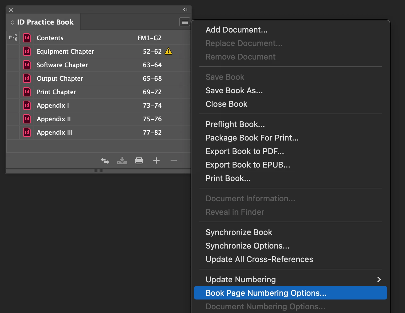Click the InDesign icon for Contents
The height and width of the screenshot is (313, 405).
tap(27, 38)
